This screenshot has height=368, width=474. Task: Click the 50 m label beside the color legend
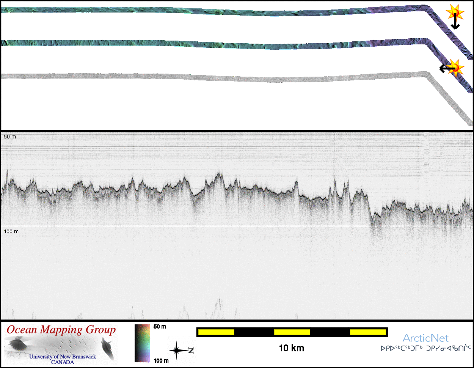point(160,327)
